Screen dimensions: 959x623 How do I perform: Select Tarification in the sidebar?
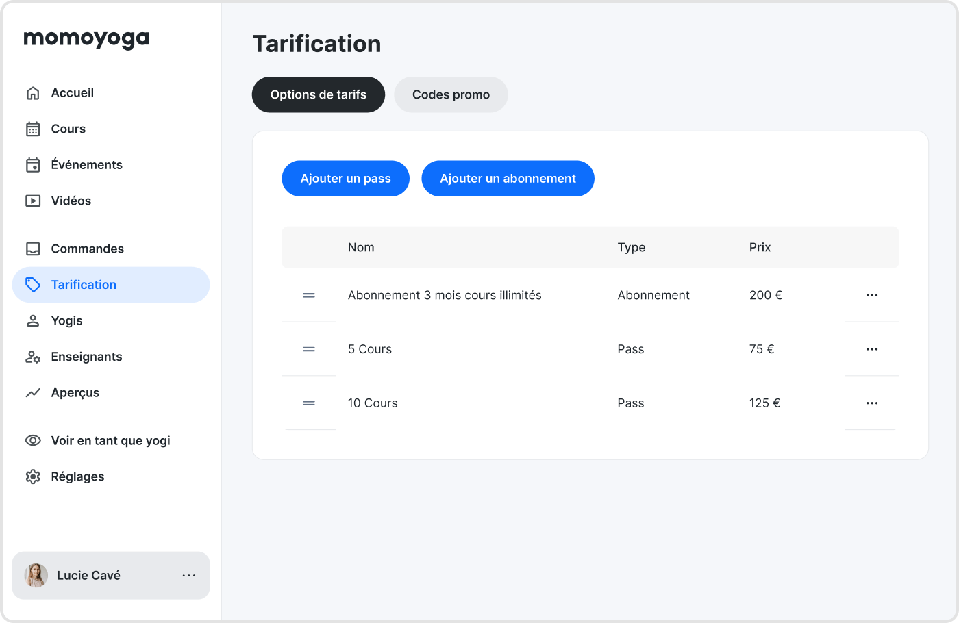coord(111,285)
